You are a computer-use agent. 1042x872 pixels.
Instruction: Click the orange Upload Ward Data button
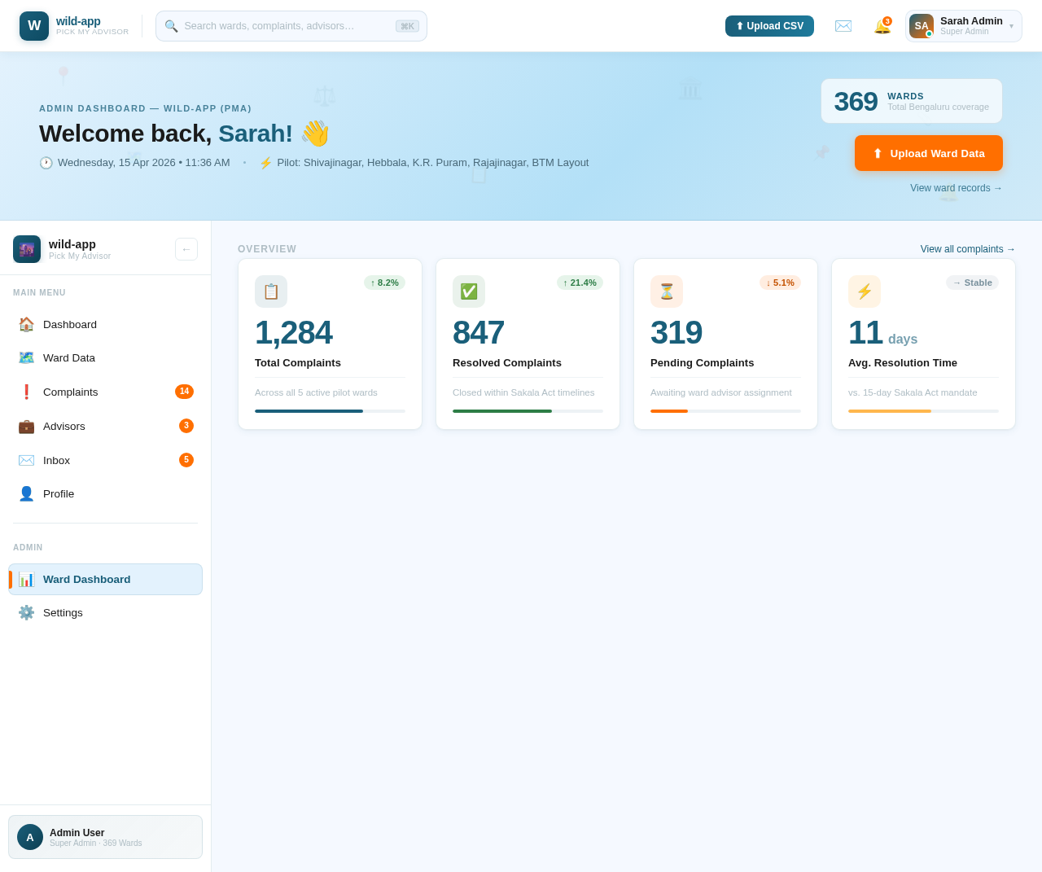(x=929, y=153)
